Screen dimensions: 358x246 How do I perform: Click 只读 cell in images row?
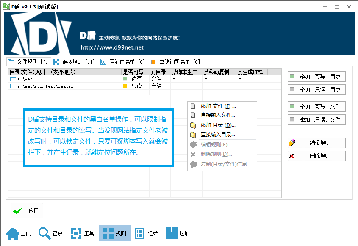point(136,86)
